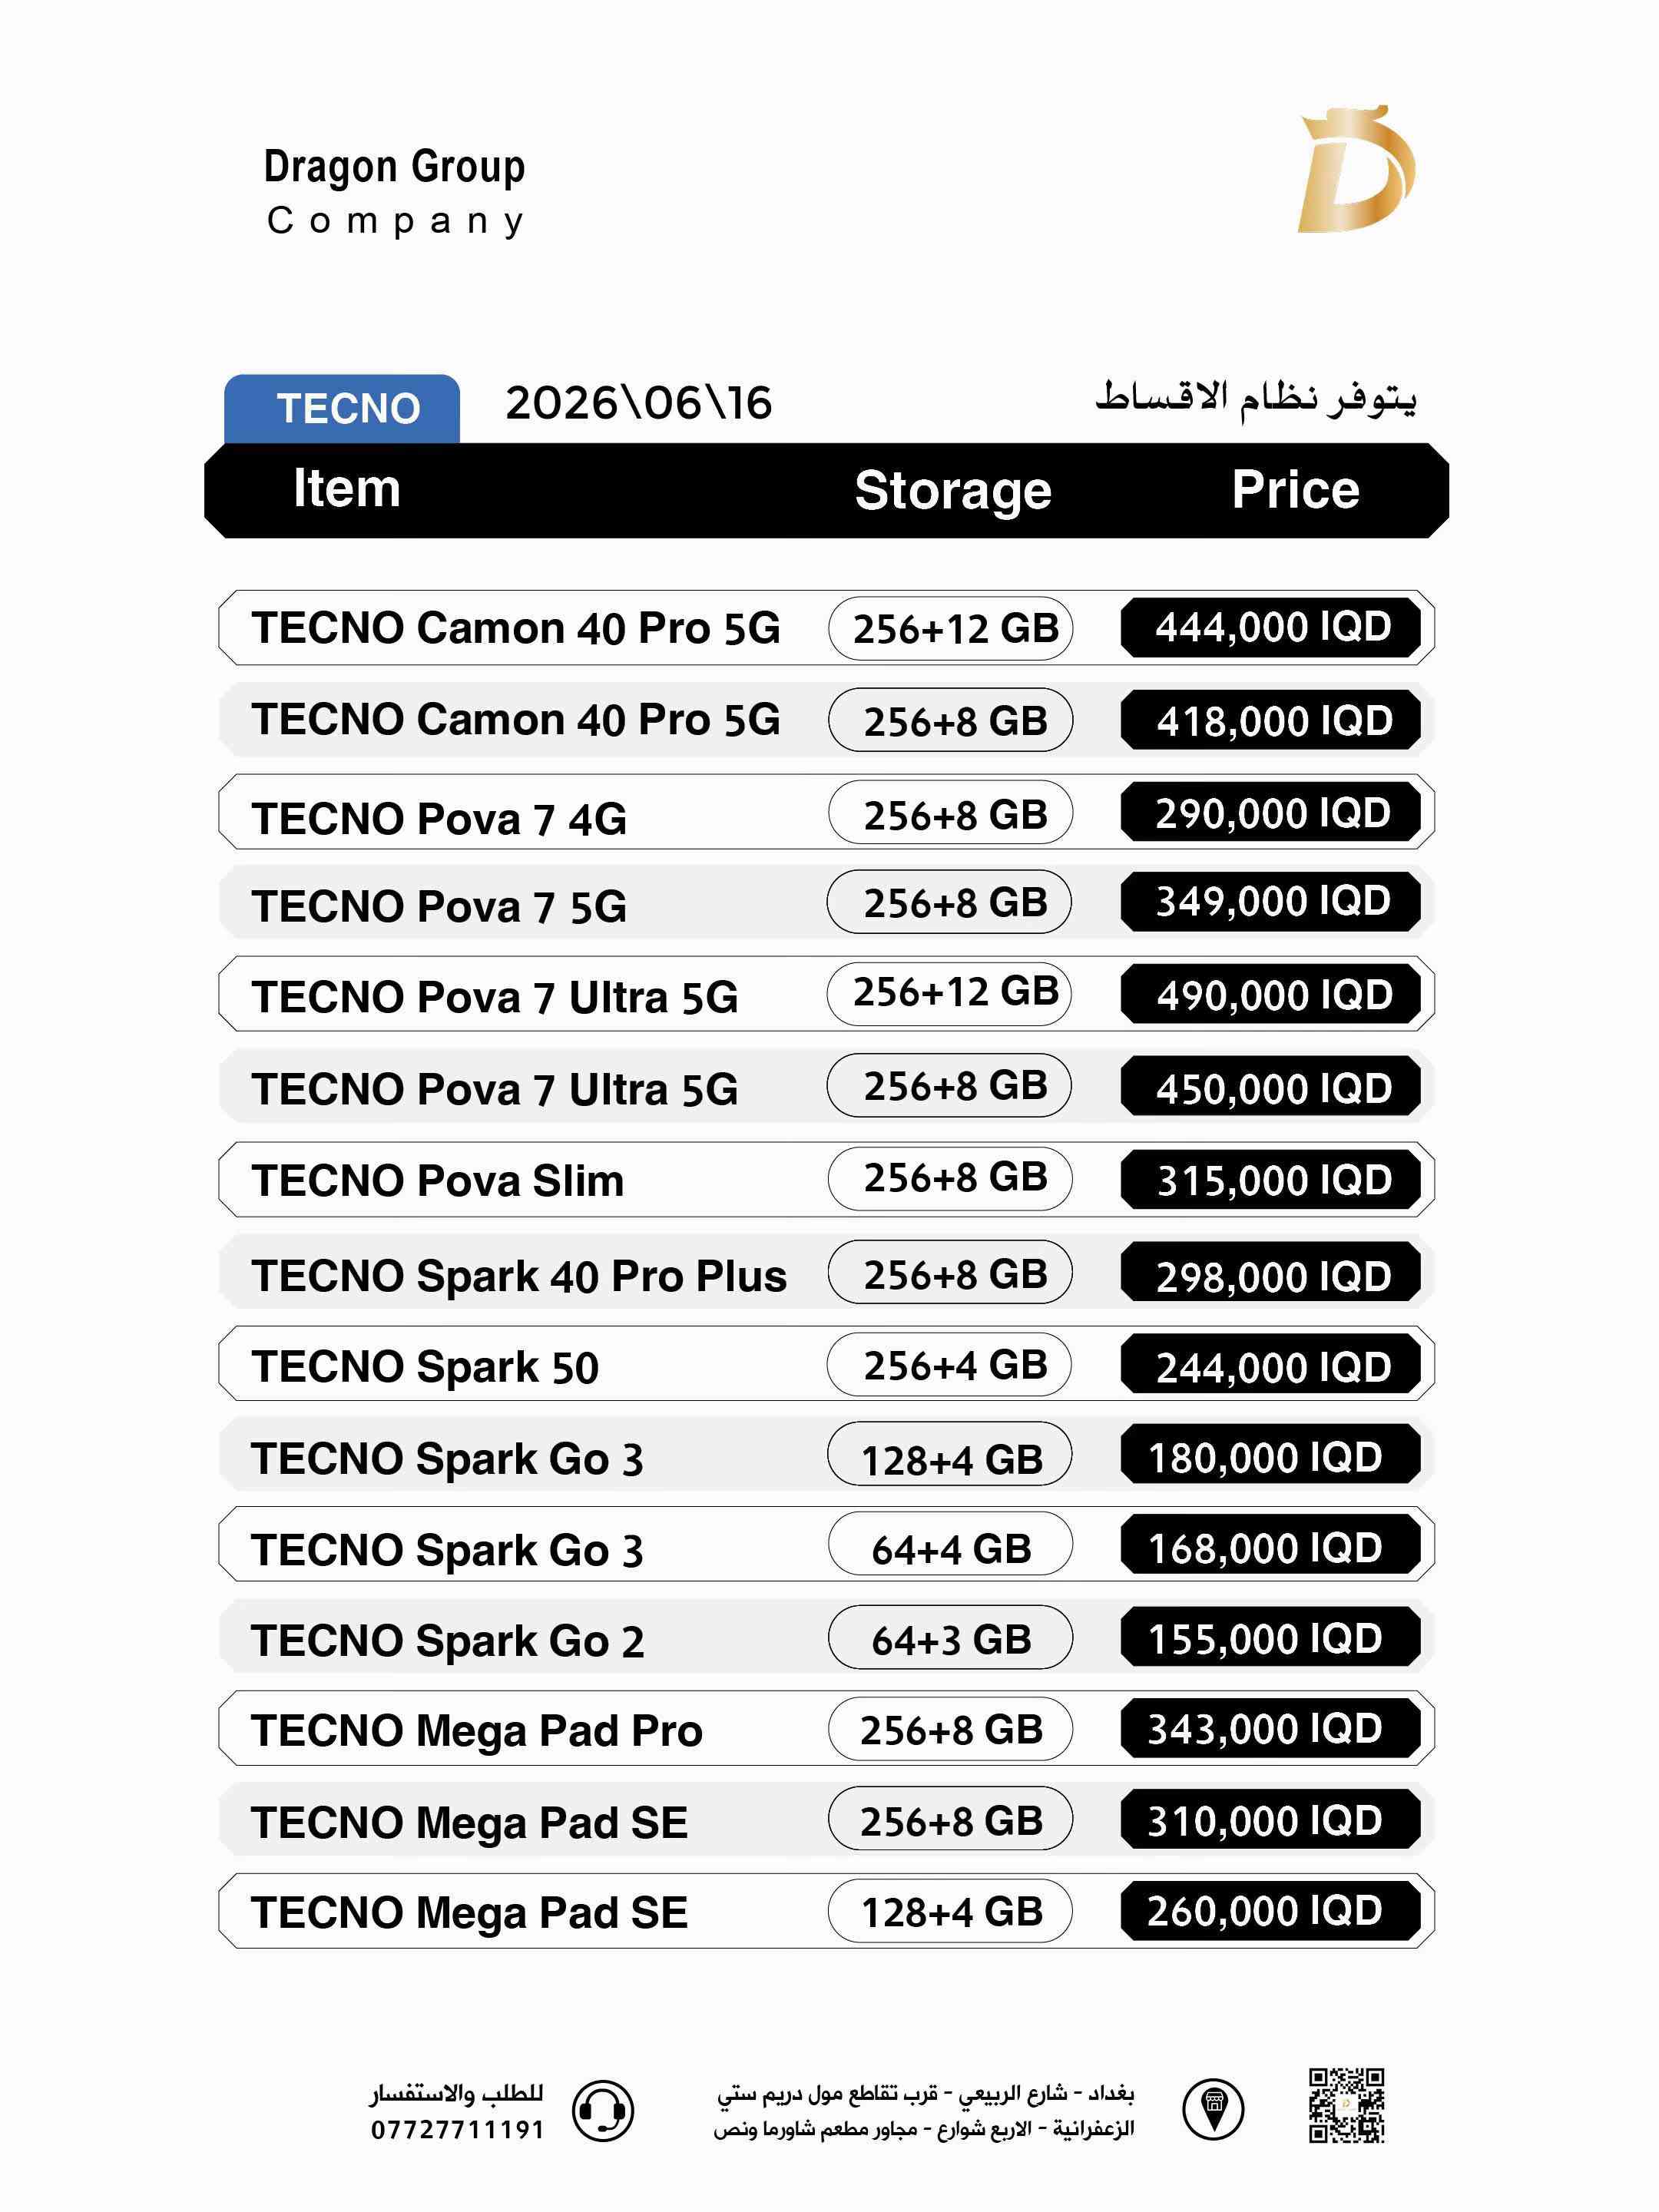Click the 444,000 IQD price badge
The width and height of the screenshot is (1659, 2212).
pyautogui.click(x=1271, y=628)
